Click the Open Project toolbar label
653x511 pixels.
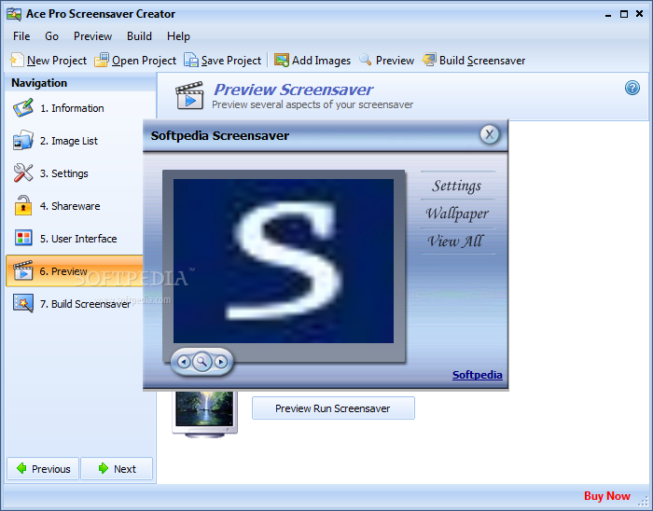144,61
